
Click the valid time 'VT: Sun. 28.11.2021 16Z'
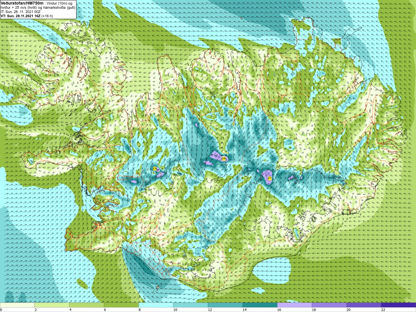pos(20,16)
